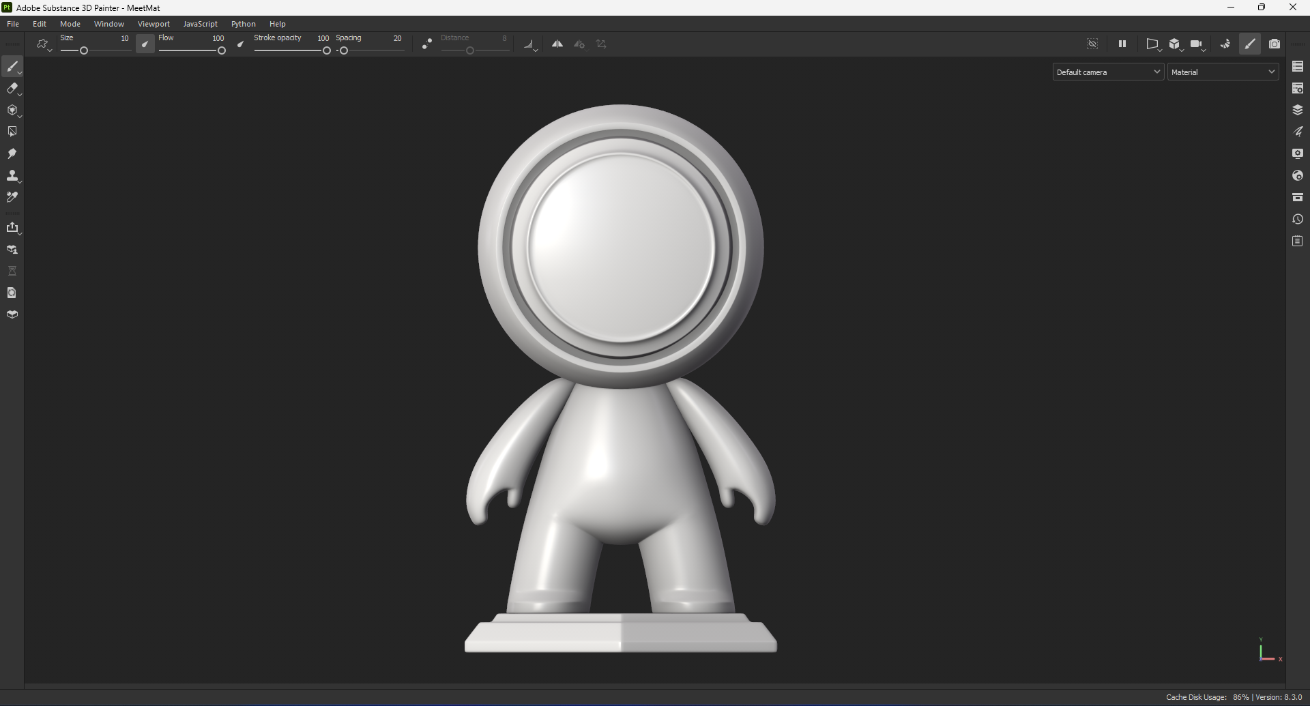Pause the rendering engine

pyautogui.click(x=1122, y=44)
